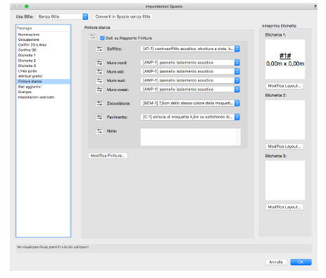Select Linea guida pane

(x=43, y=71)
